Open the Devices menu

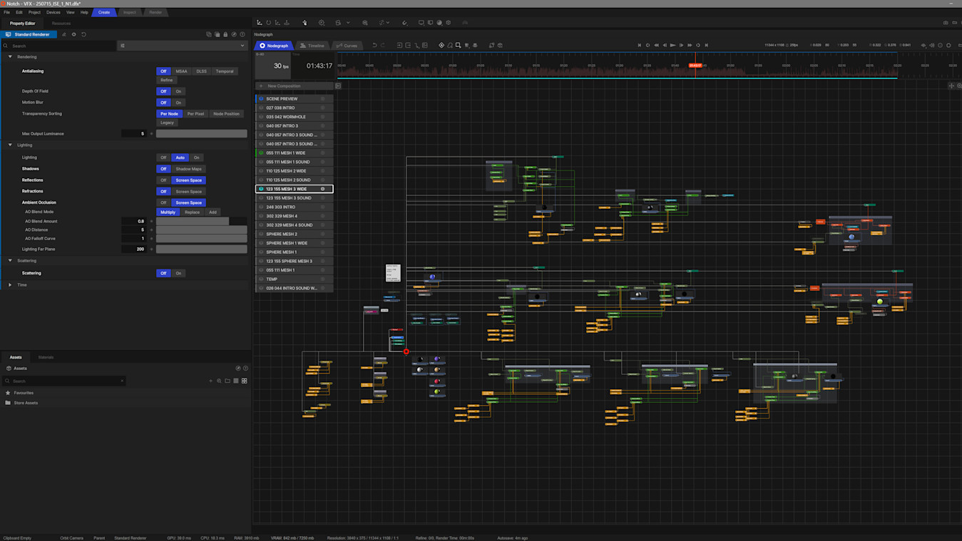tap(53, 12)
